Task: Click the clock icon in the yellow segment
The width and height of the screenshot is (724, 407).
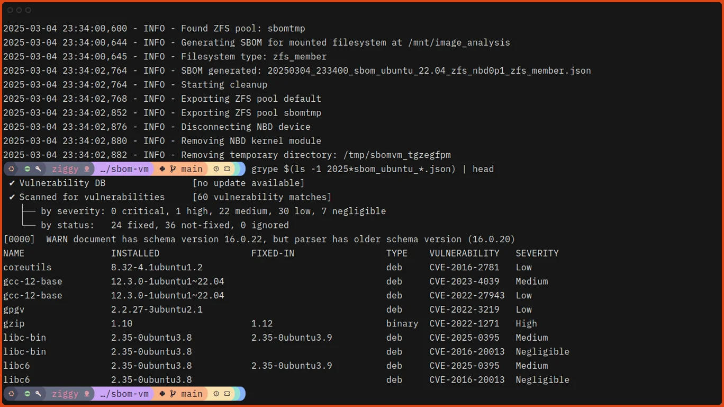Action: (x=216, y=169)
